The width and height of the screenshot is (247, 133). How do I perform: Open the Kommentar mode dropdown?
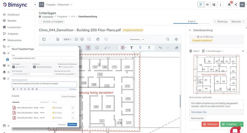[137, 39]
